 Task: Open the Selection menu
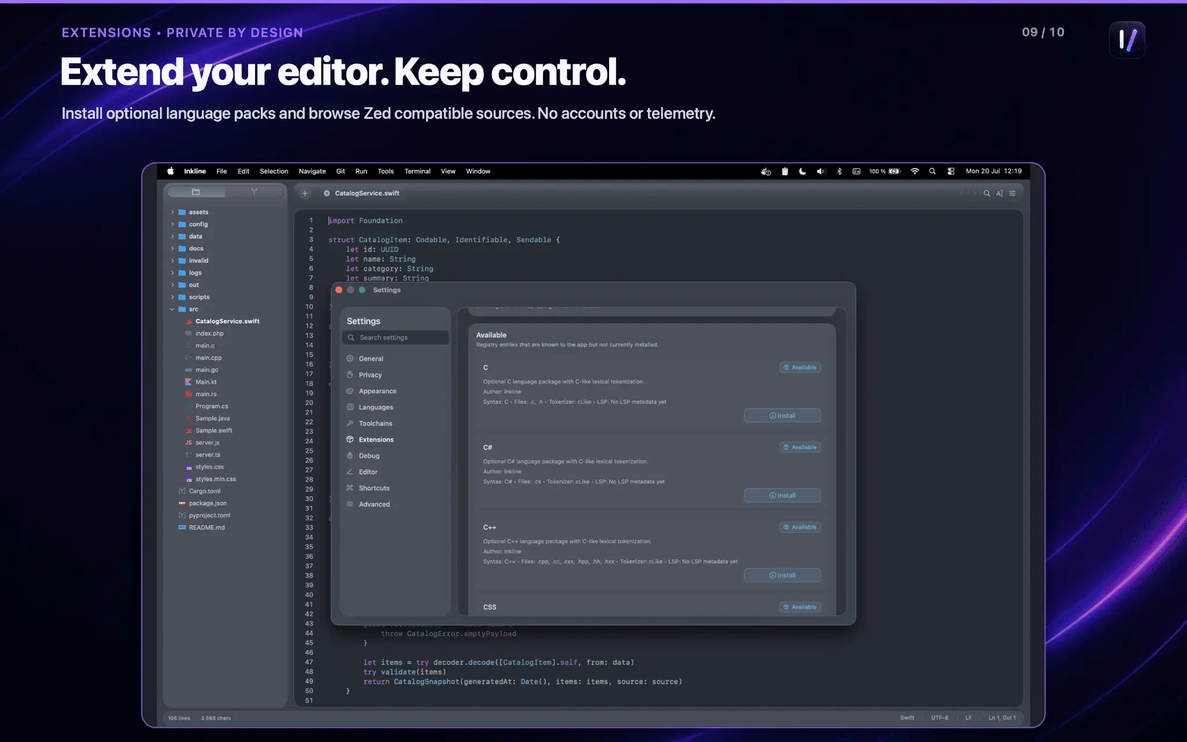(274, 172)
